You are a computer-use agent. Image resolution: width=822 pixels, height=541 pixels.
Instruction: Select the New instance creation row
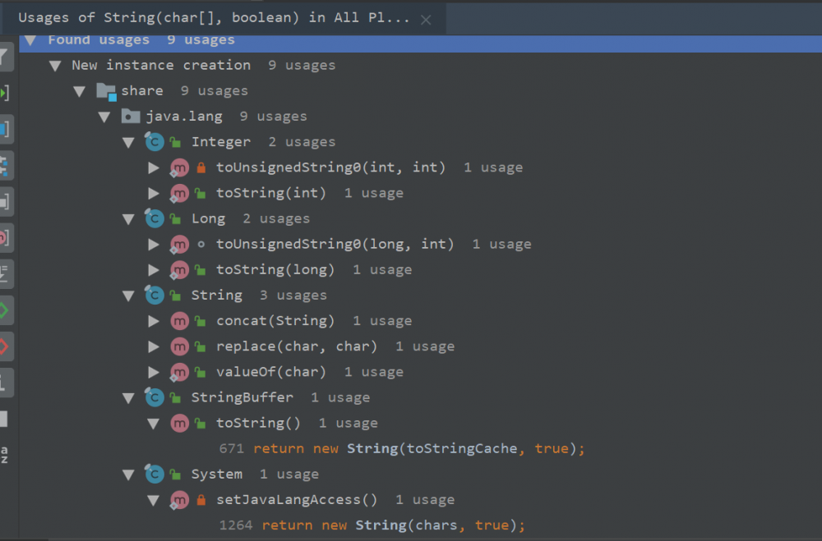click(x=420, y=66)
